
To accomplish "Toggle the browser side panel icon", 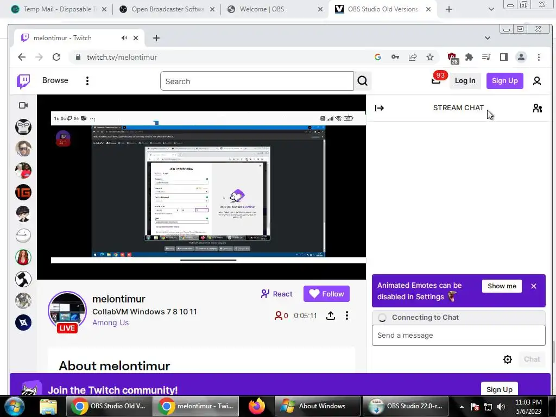I will 503,57.
